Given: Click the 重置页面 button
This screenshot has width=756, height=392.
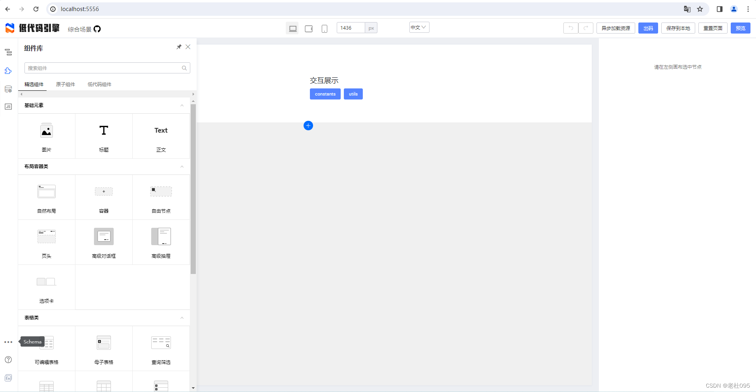Looking at the screenshot, I should click(713, 28).
